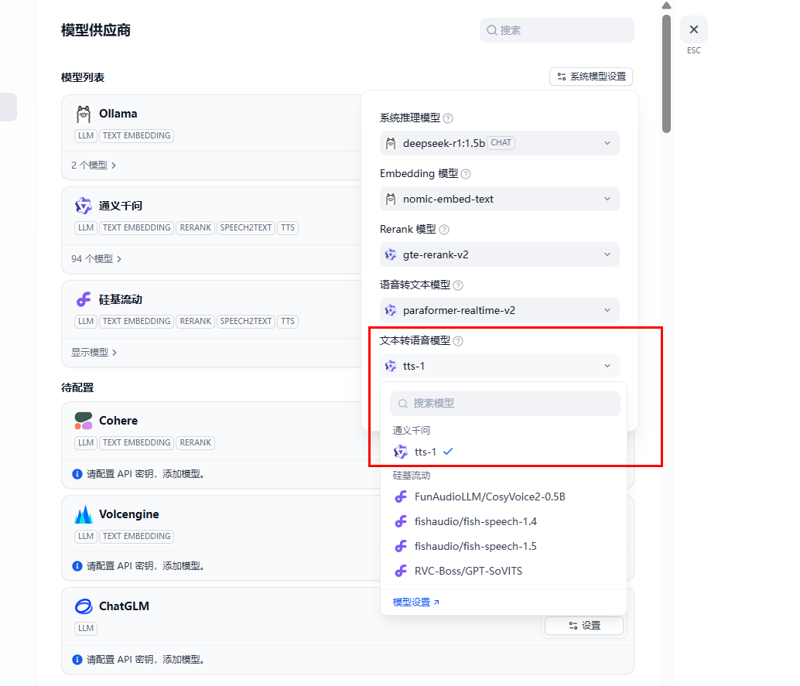800x686 pixels.
Task: Click the CHAT tag beside deepseek-r1:1.5b
Action: (x=501, y=143)
